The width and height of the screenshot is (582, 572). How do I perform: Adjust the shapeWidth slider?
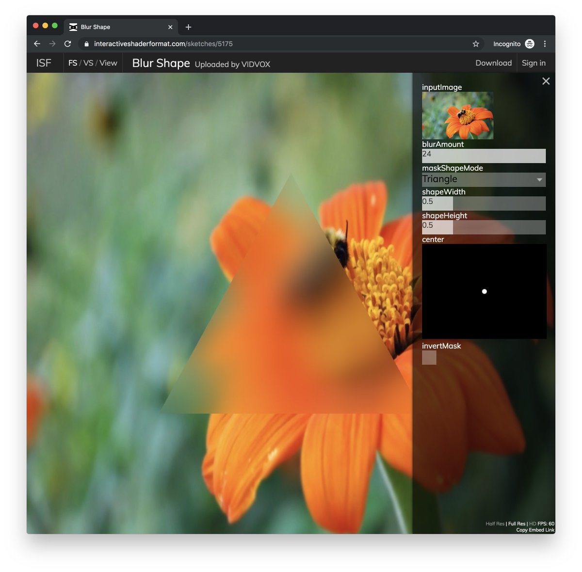click(484, 203)
